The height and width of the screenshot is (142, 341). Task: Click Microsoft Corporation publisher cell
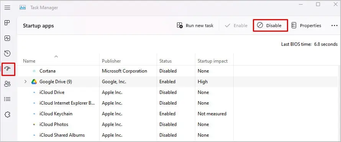pos(125,71)
